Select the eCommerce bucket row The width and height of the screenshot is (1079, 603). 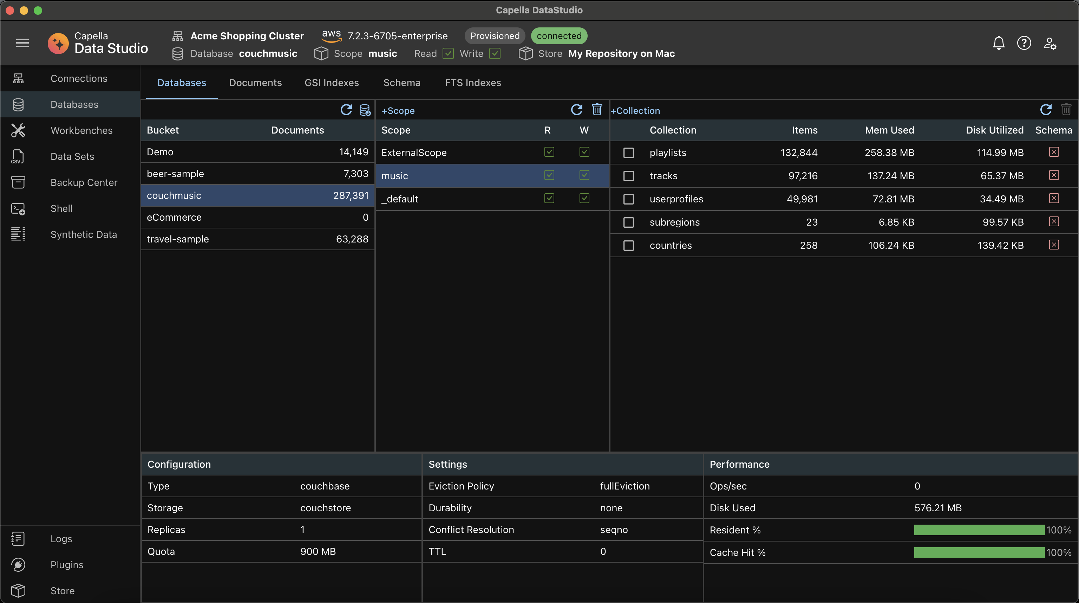coord(257,217)
